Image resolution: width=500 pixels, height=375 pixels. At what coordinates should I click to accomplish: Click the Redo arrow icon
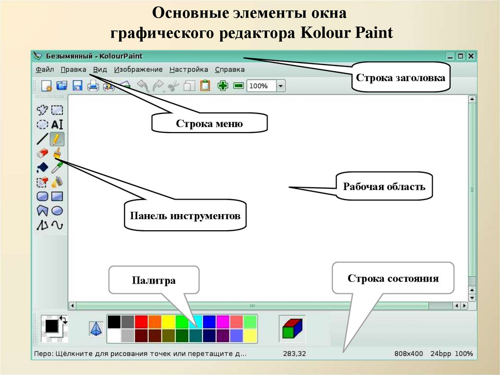tap(158, 86)
